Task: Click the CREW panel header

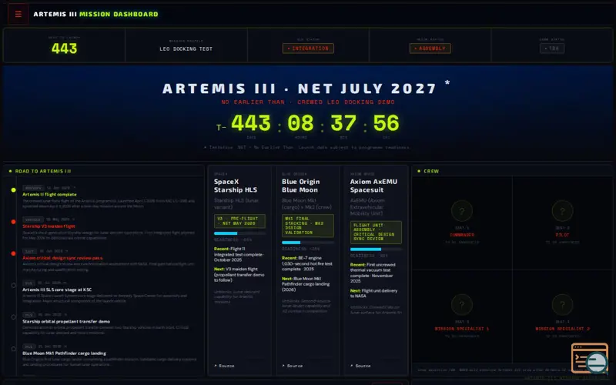Action: [x=431, y=171]
